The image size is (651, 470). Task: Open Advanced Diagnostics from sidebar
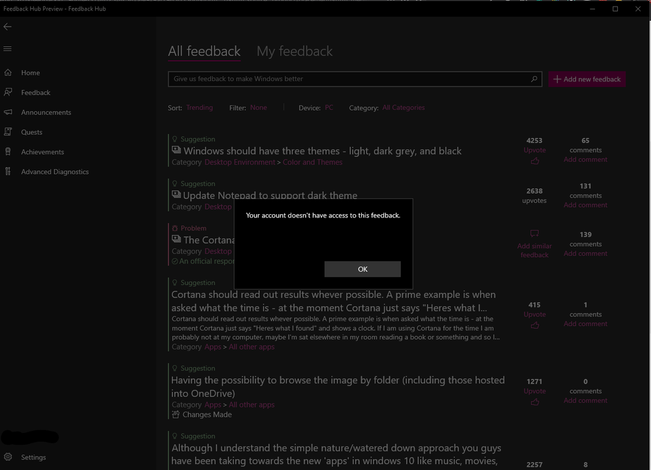tap(55, 172)
